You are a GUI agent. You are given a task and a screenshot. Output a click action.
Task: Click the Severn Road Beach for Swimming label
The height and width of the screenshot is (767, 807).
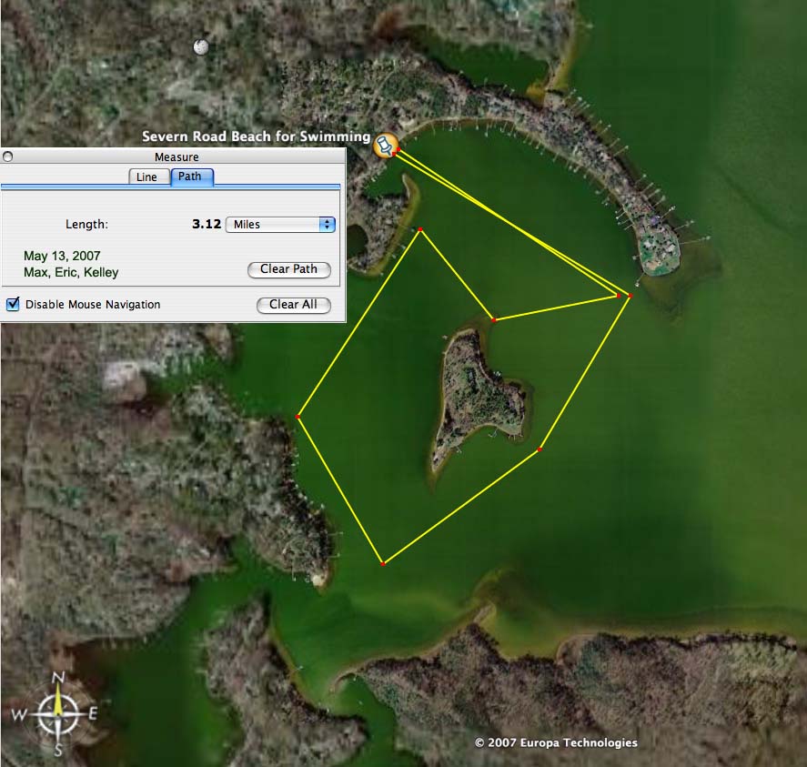(x=256, y=136)
